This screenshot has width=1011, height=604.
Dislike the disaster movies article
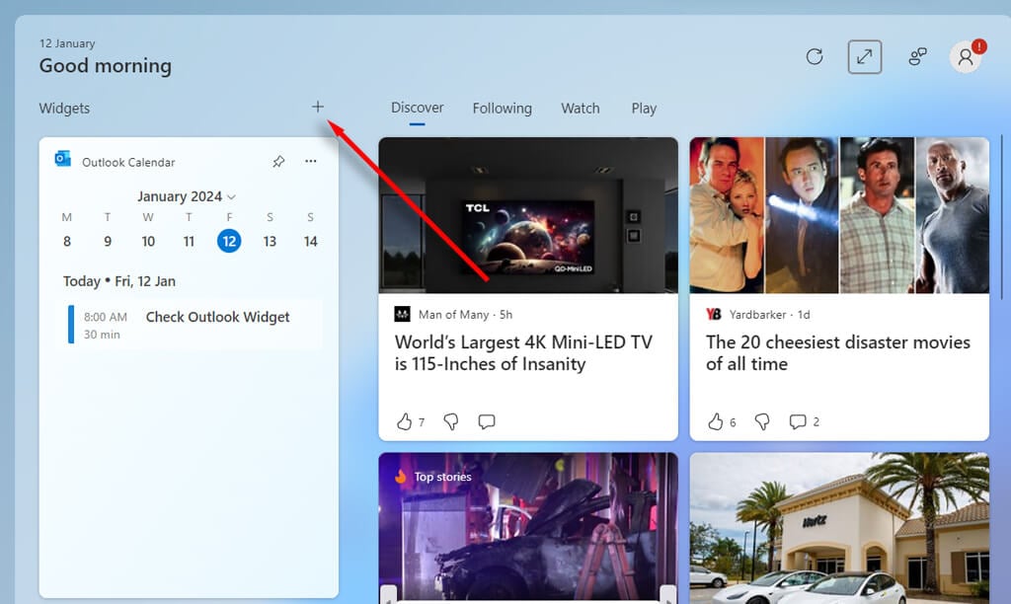pyautogui.click(x=762, y=421)
